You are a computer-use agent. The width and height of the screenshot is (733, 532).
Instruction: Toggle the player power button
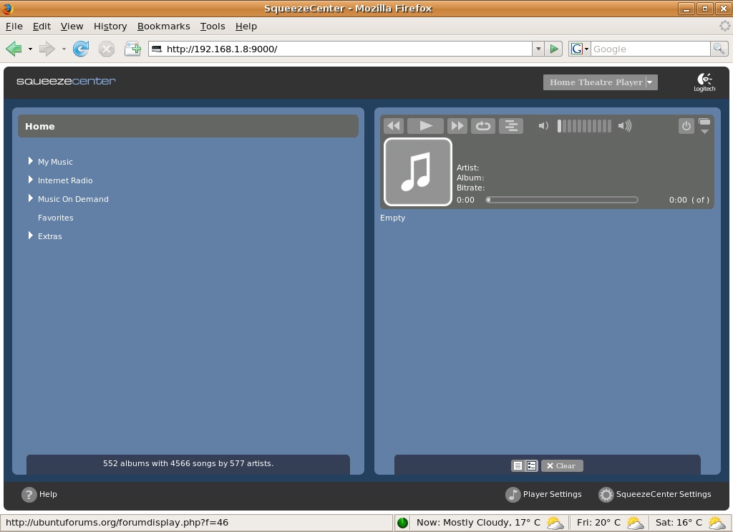click(x=686, y=126)
